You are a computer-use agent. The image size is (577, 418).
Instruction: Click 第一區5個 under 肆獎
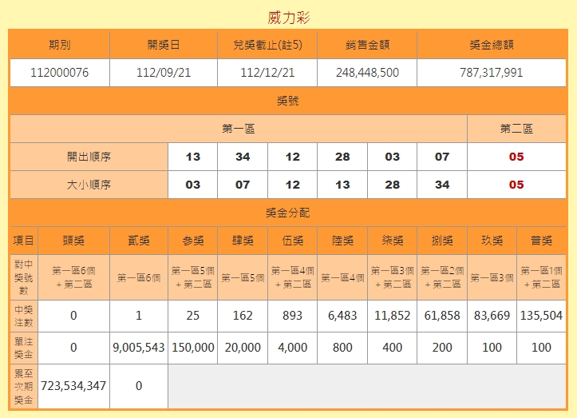243,277
